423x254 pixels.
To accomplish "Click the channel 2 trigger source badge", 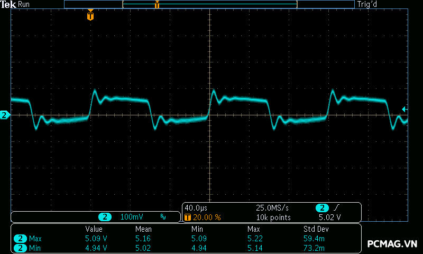I will click(x=321, y=208).
